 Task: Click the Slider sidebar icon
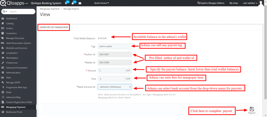point(3,92)
